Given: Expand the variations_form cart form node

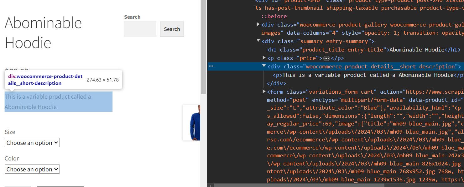Looking at the screenshot, I should coord(264,91).
